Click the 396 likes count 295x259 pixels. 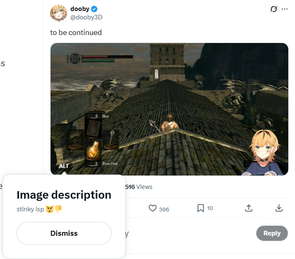pos(164,209)
